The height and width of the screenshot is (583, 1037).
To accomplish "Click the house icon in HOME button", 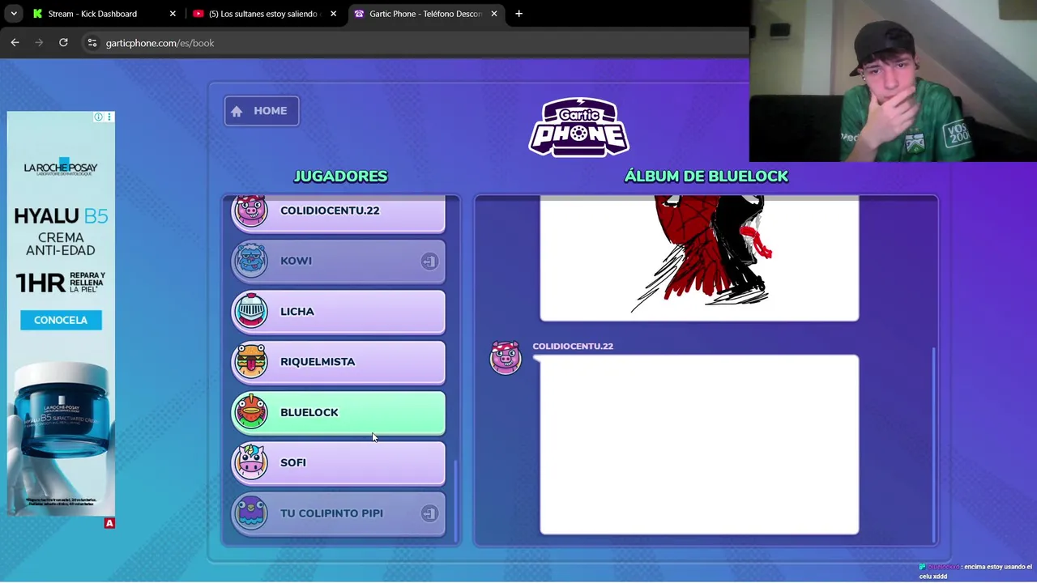I will point(237,111).
